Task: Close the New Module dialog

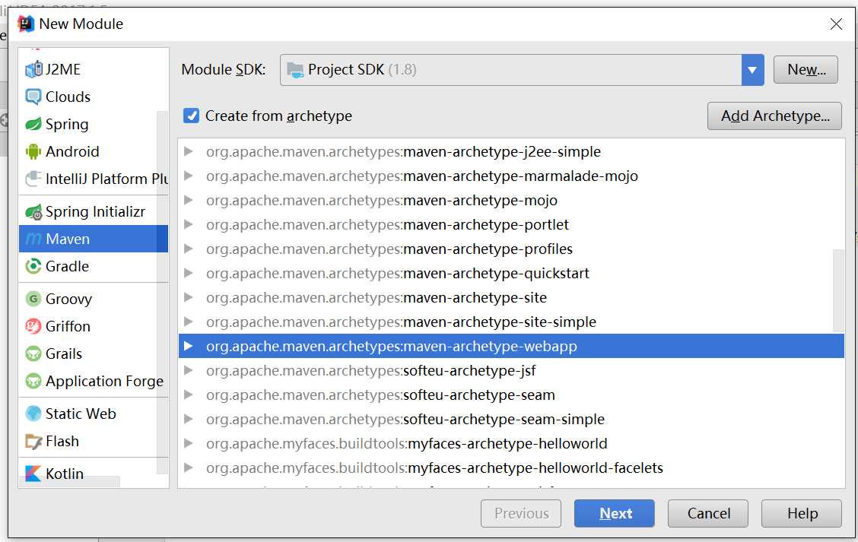Action: click(836, 24)
